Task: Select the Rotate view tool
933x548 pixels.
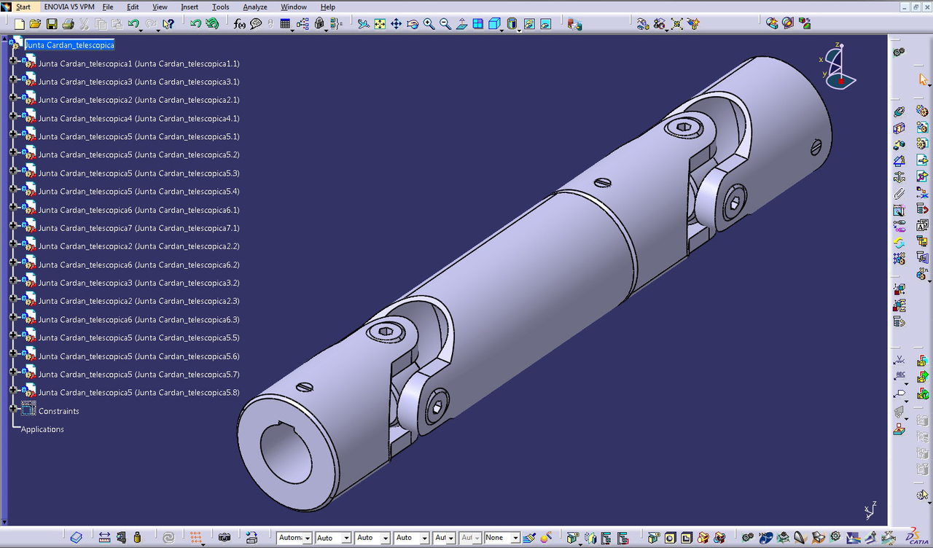Action: click(x=413, y=24)
